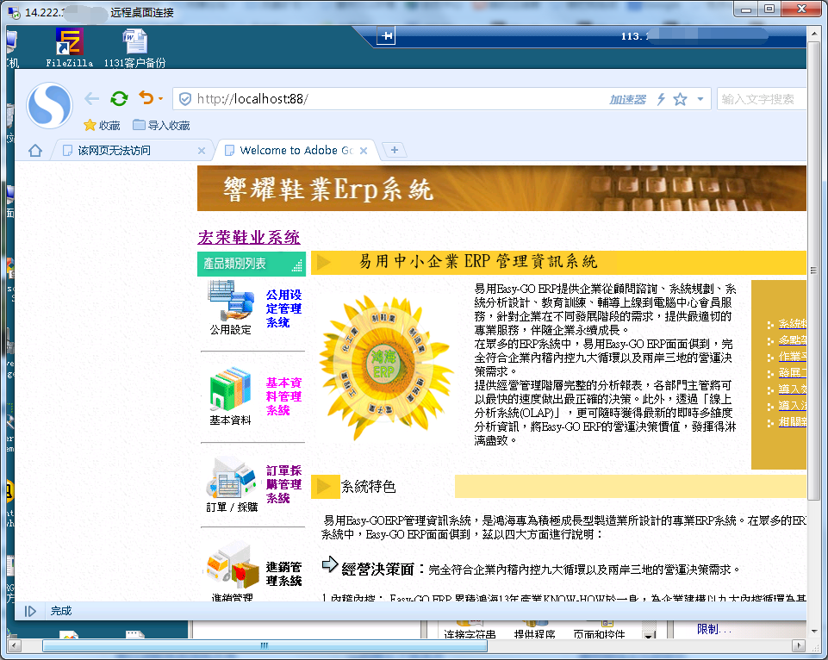The width and height of the screenshot is (828, 660).
Task: Open a new tab with the plus button
Action: [x=394, y=150]
